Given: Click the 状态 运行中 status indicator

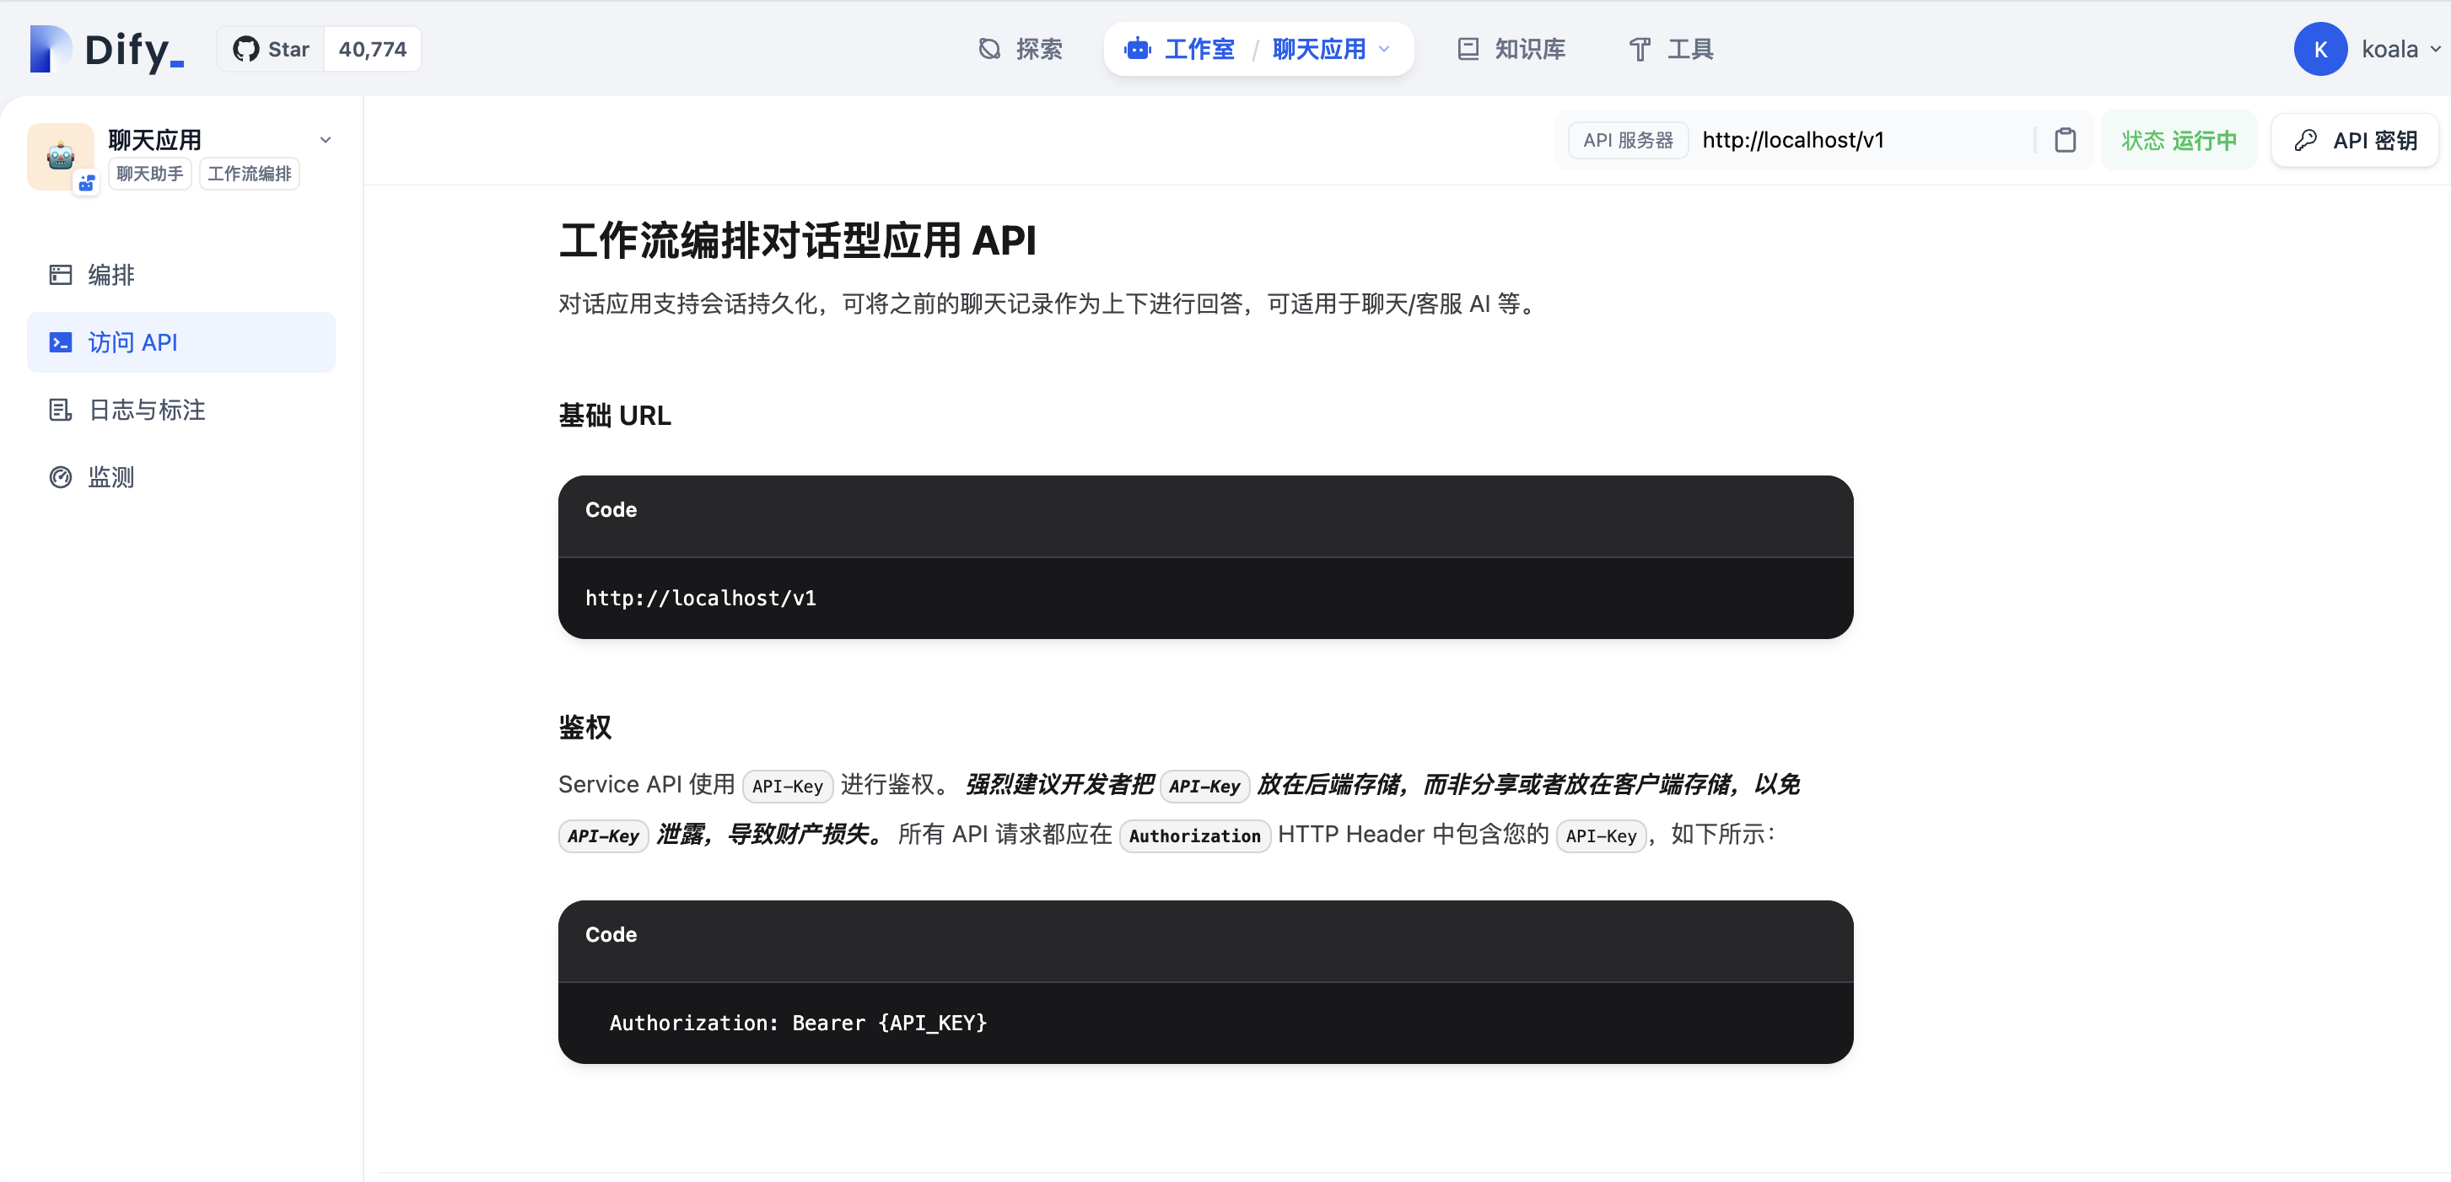Looking at the screenshot, I should coord(2178,141).
